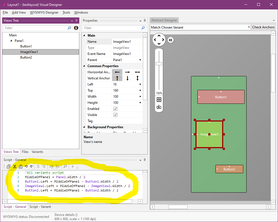Switch to the Script - Variant tab
Viewport: 278px width, 222px height.
40,206
